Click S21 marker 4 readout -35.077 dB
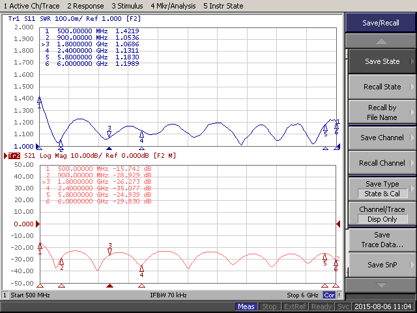 pos(132,188)
